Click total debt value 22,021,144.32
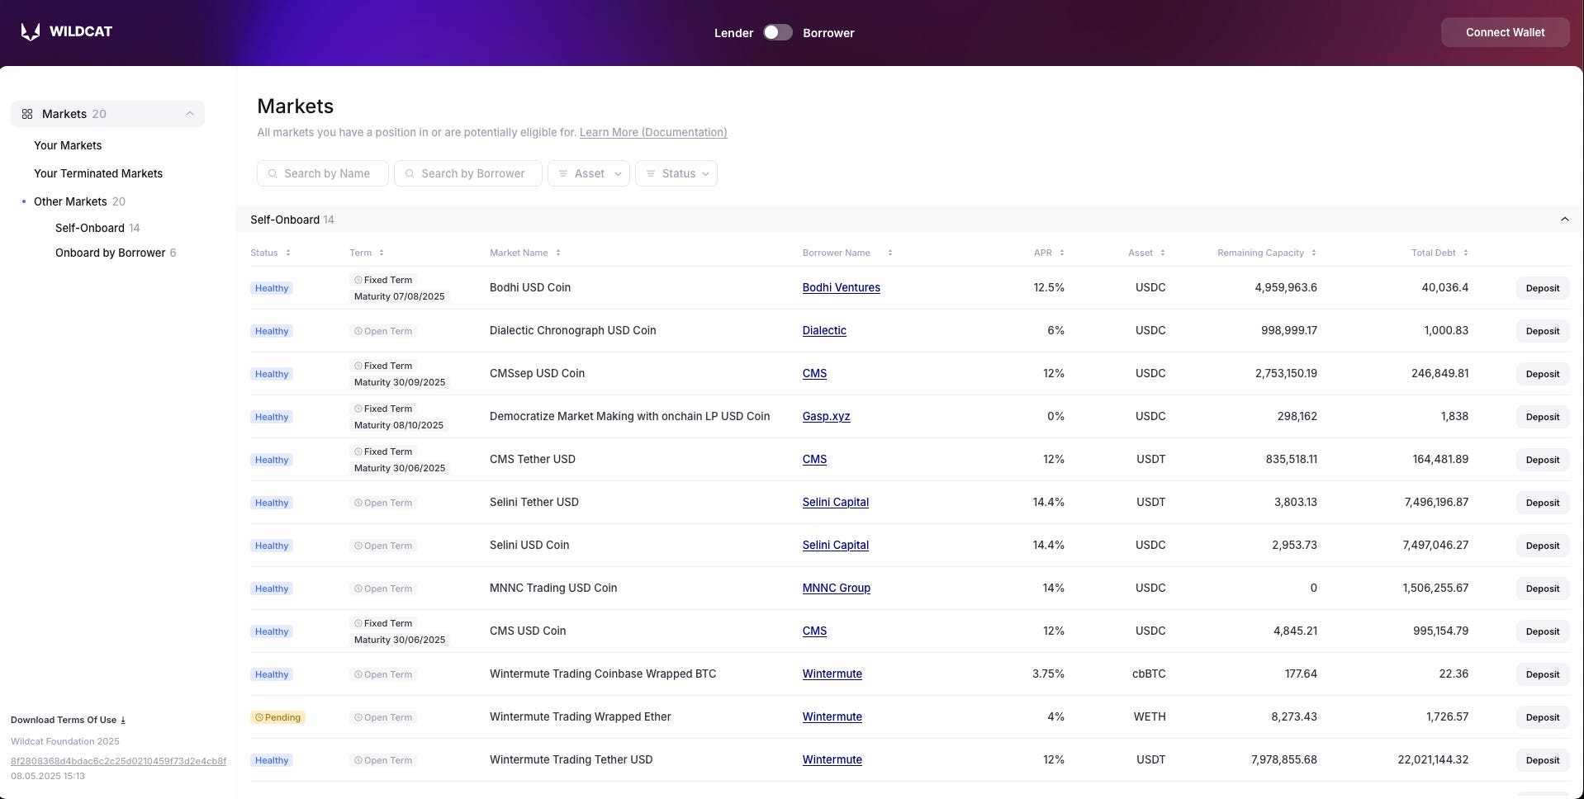The image size is (1584, 799). point(1433,759)
